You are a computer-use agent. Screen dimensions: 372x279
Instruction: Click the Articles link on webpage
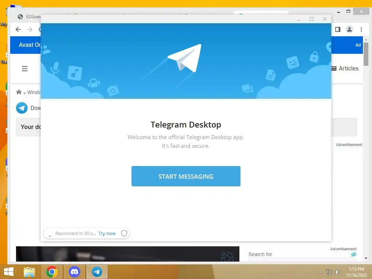pos(345,69)
